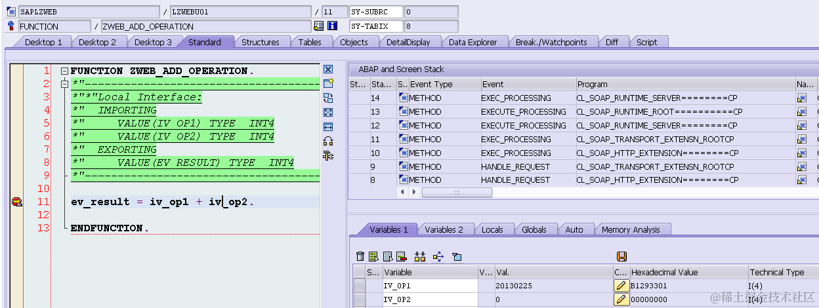Click the arrow transfer icon in variables toolbar

click(438, 256)
